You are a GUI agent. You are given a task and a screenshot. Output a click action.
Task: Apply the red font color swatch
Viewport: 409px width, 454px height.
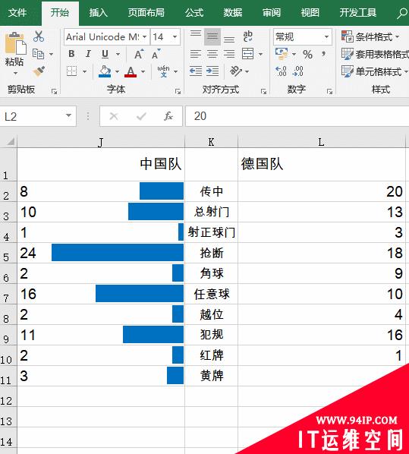click(x=131, y=71)
